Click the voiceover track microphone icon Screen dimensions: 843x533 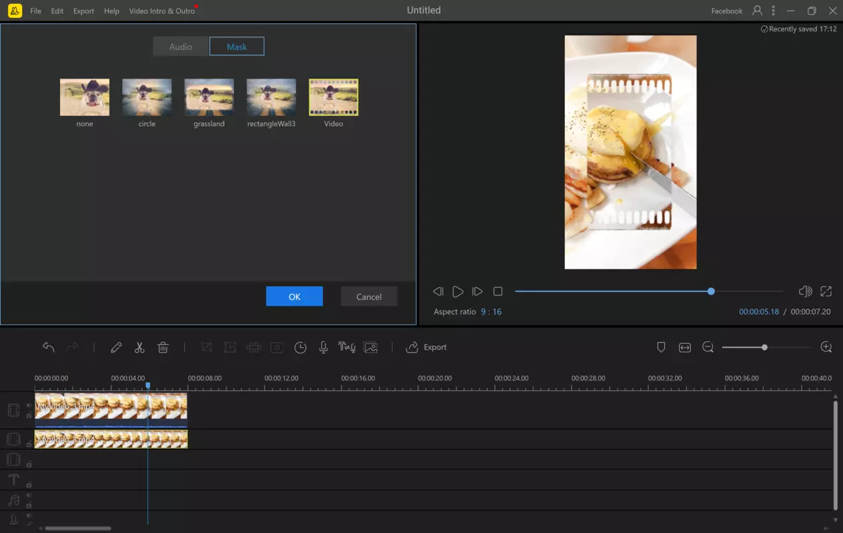click(13, 520)
